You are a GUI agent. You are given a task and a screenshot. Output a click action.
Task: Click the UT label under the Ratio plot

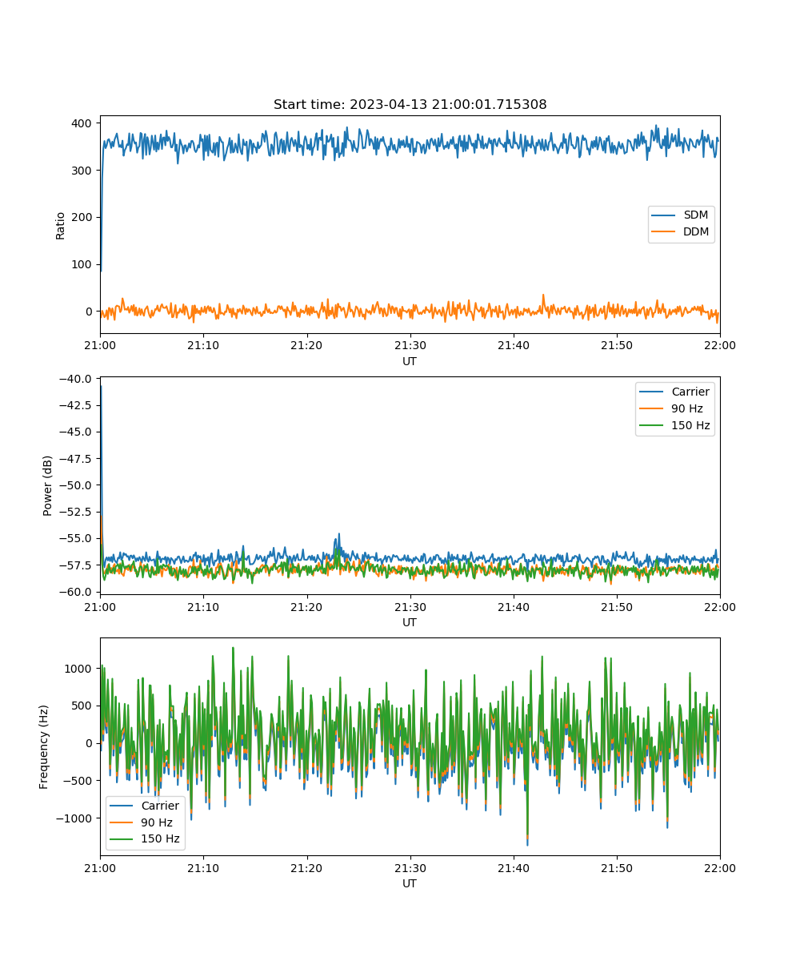click(x=410, y=361)
